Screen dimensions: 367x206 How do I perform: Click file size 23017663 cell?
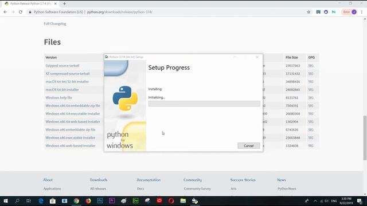(293, 66)
